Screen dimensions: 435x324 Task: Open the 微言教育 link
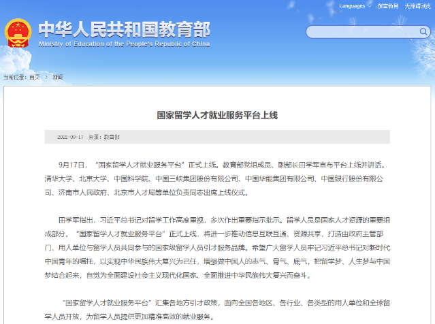click(388, 6)
